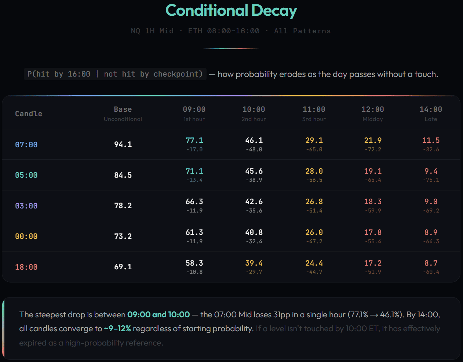Click the 03:00 candle row label

pos(26,206)
